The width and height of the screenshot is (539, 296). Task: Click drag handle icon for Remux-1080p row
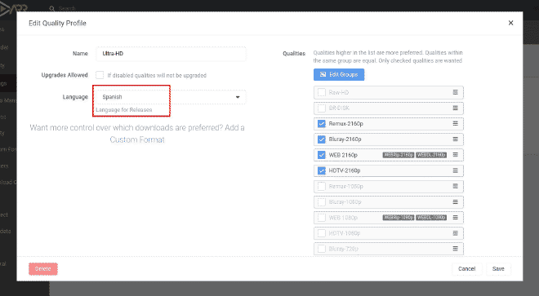(x=455, y=186)
